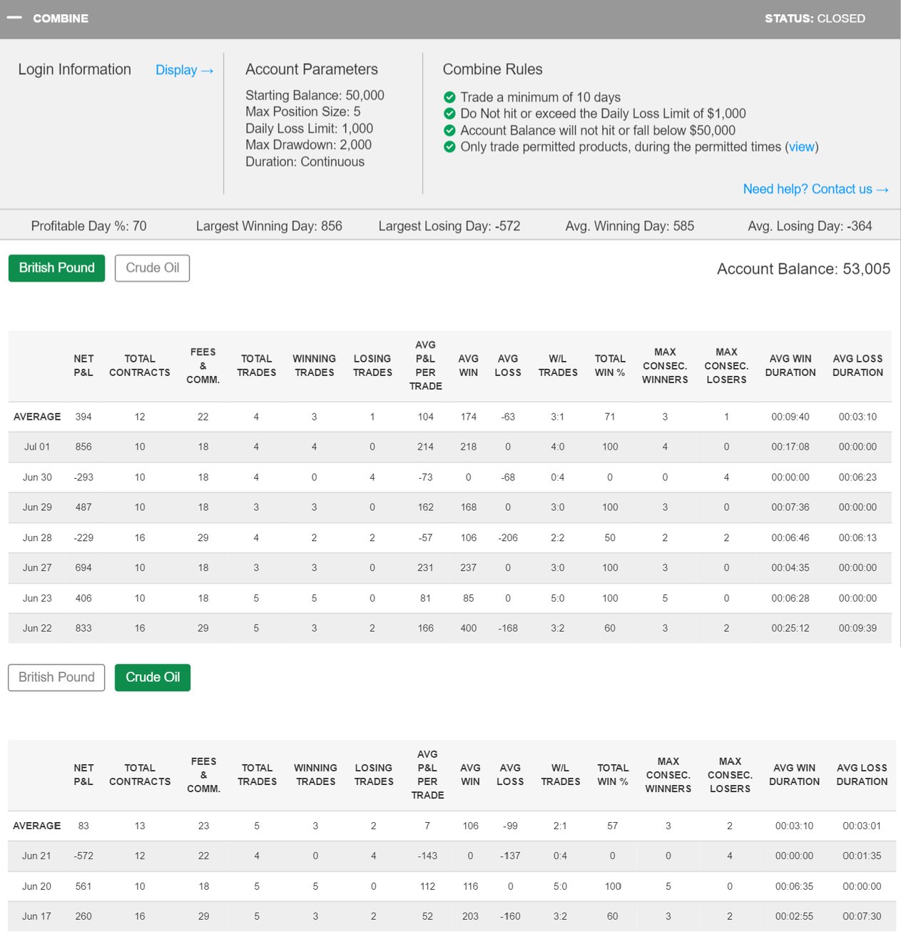The image size is (901, 932).
Task: Select the top British Pound tab
Action: click(x=56, y=268)
